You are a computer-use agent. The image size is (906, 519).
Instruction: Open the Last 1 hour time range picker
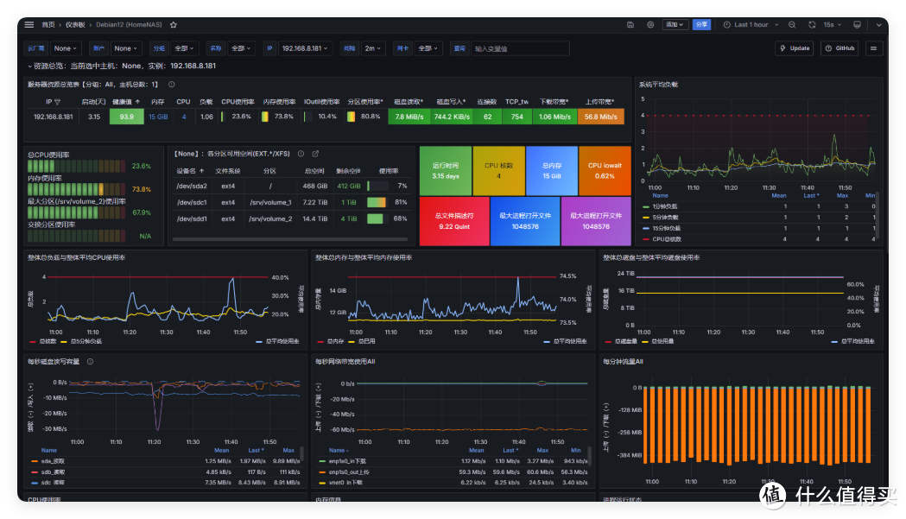click(x=751, y=25)
